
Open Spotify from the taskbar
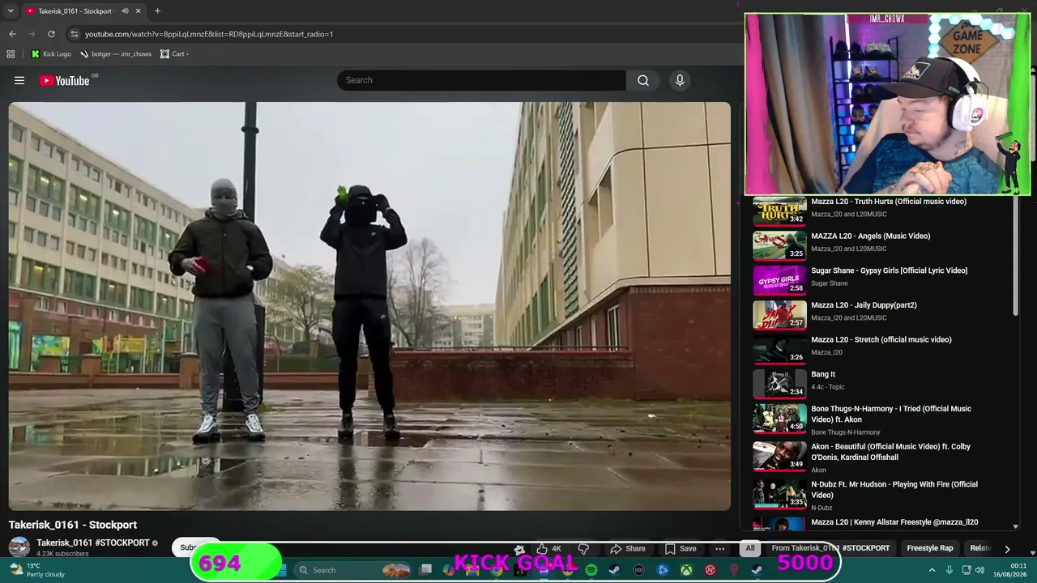pos(591,570)
